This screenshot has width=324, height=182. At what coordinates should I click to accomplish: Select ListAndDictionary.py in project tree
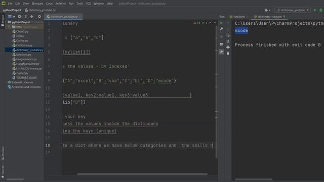tap(29, 69)
